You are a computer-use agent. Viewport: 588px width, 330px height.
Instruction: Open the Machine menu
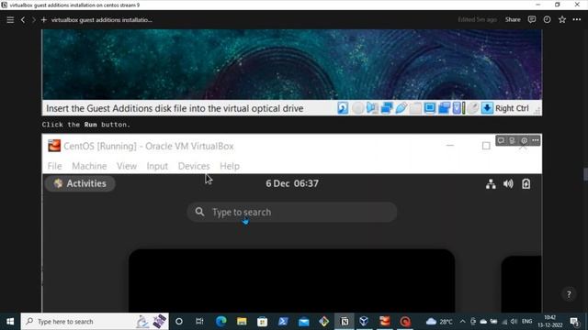[89, 166]
